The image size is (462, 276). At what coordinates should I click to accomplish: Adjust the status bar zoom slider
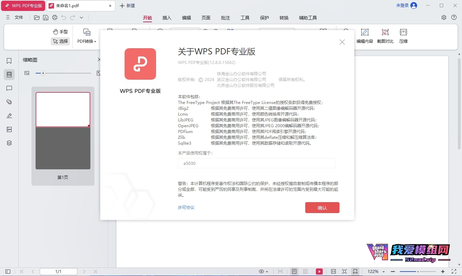point(418,272)
